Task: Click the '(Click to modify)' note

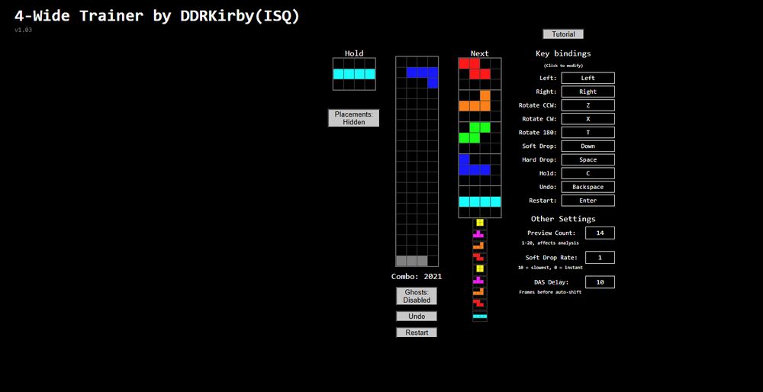Action: [x=563, y=66]
